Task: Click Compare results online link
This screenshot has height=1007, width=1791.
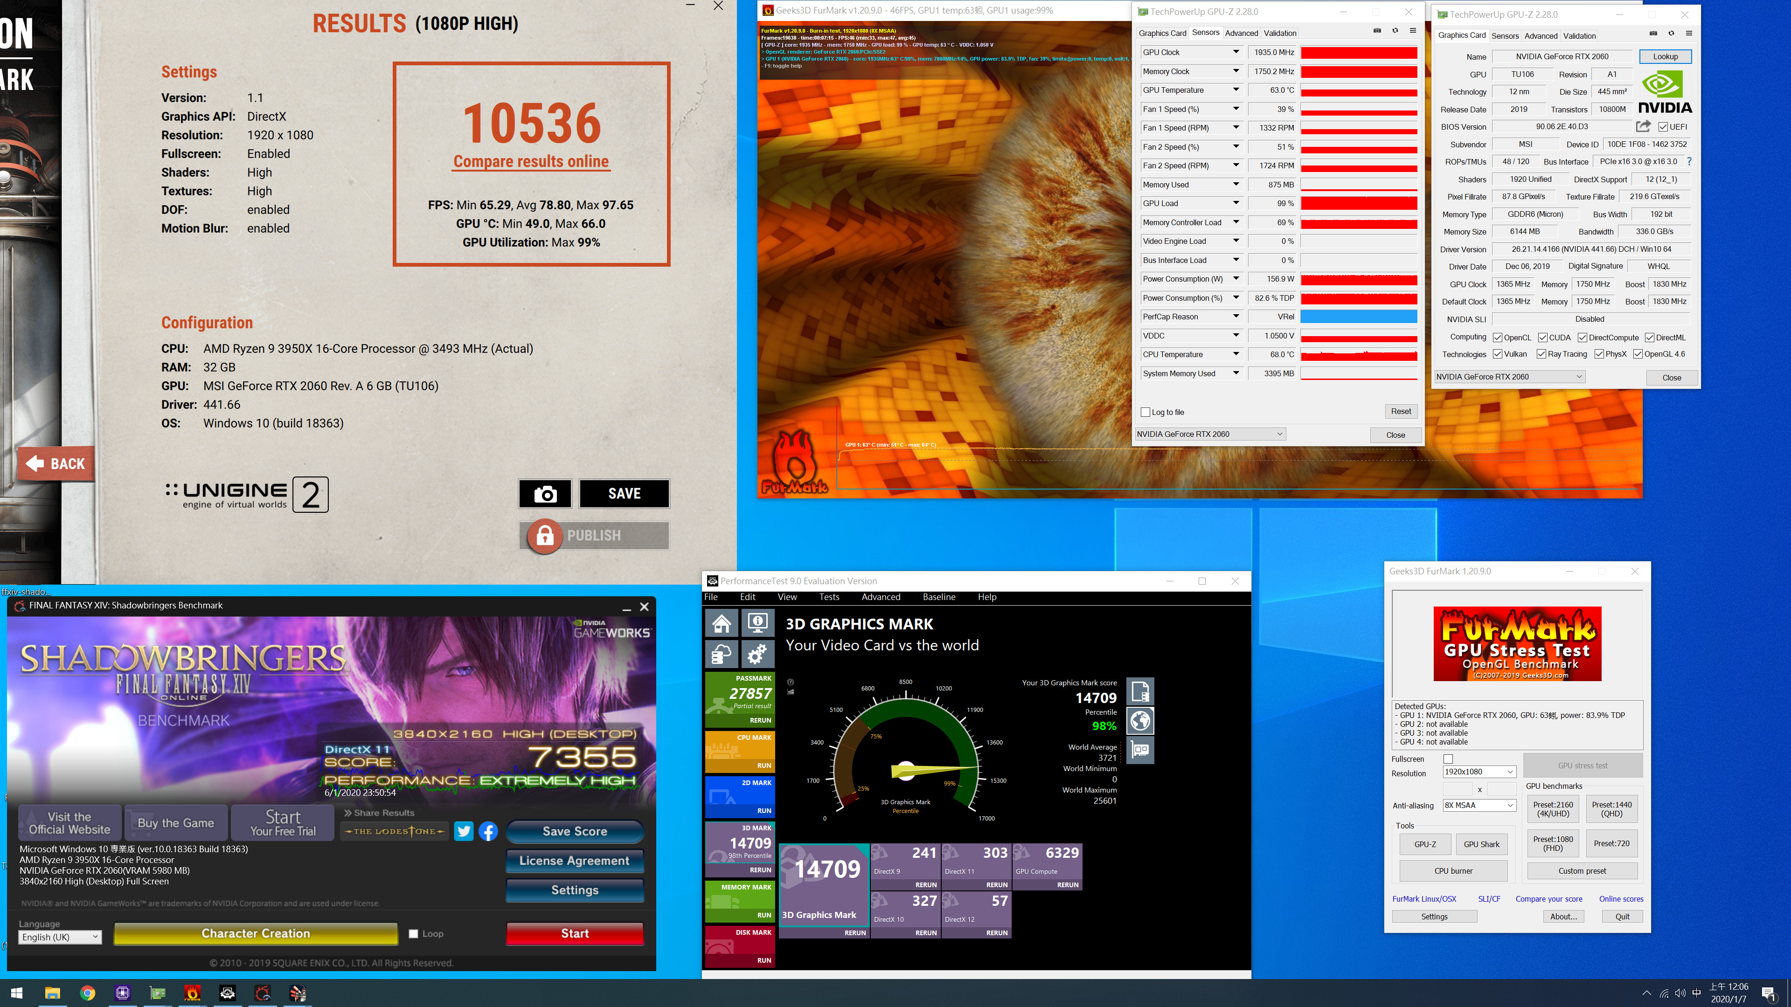Action: (x=531, y=161)
